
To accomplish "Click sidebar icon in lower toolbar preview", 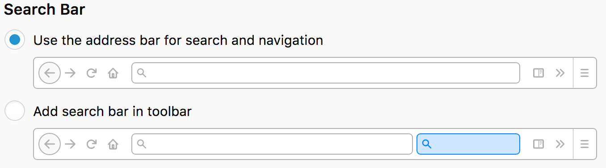I will click(539, 144).
